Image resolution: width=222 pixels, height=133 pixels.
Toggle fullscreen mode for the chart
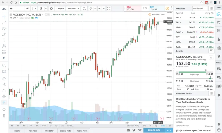click(109, 9)
